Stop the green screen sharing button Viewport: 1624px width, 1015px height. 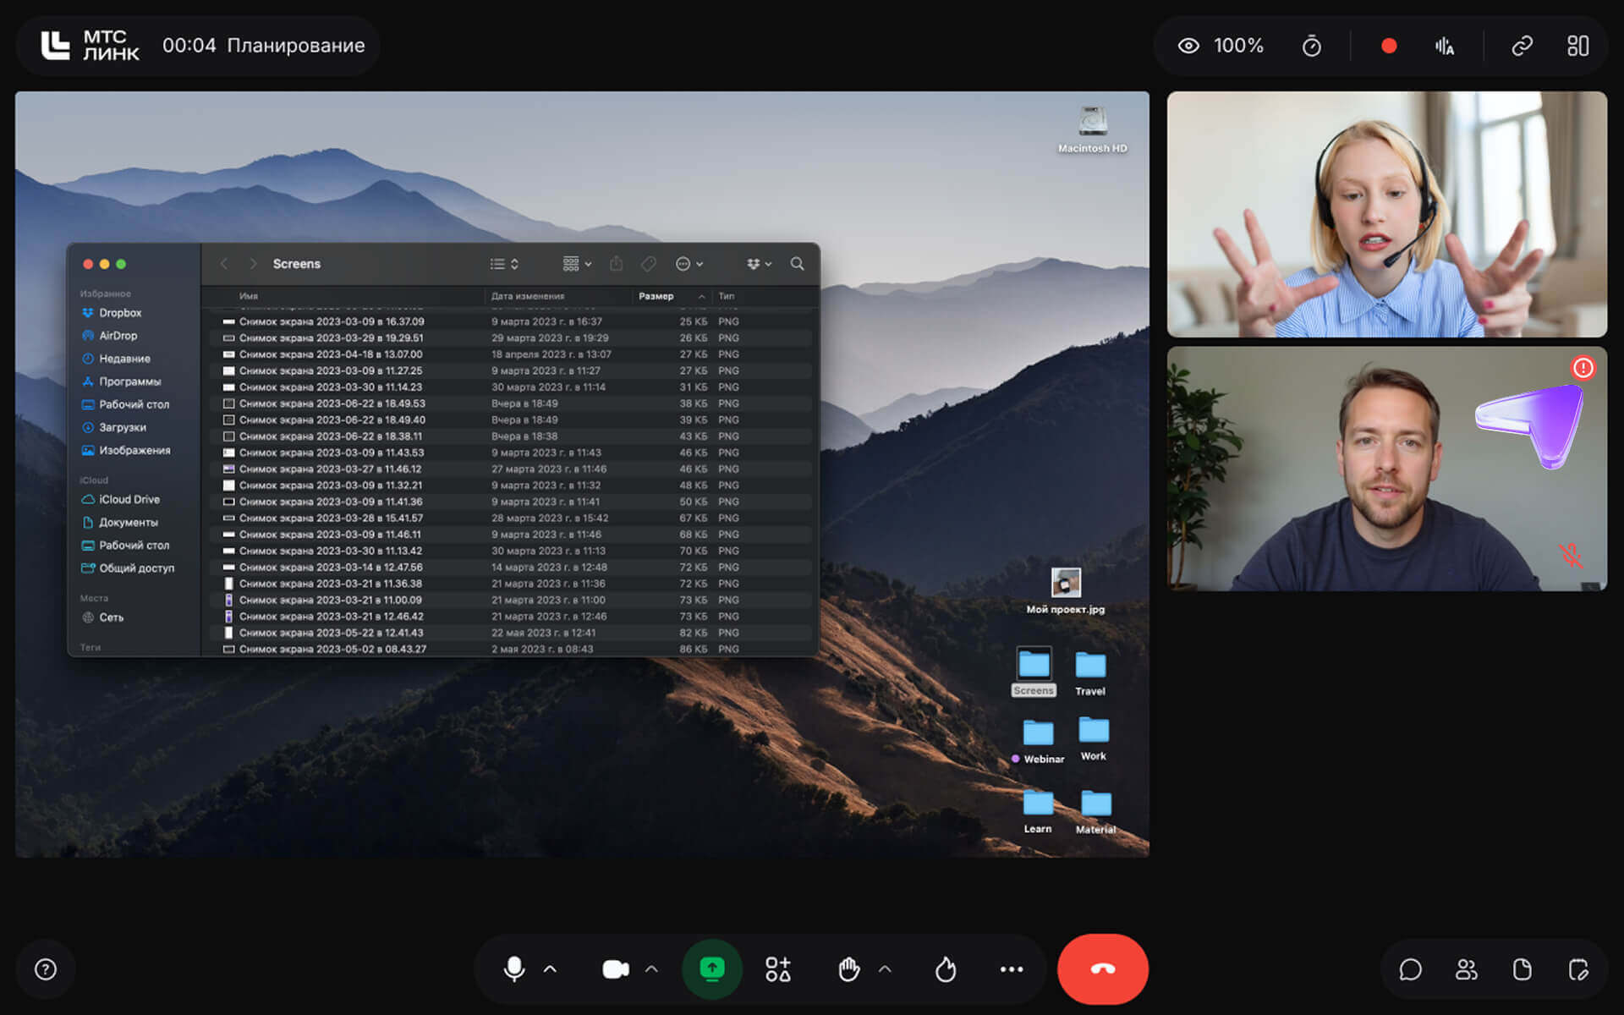711,968
